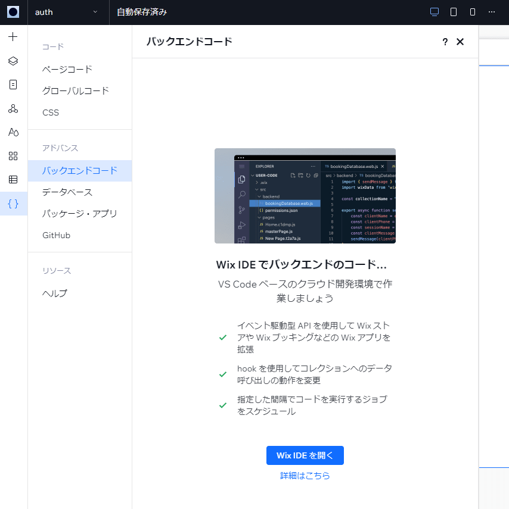
Task: Select GitHub menu item
Action: [x=80, y=235]
